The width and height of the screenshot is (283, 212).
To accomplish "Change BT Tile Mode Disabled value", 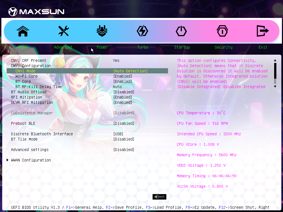I will tap(124, 139).
